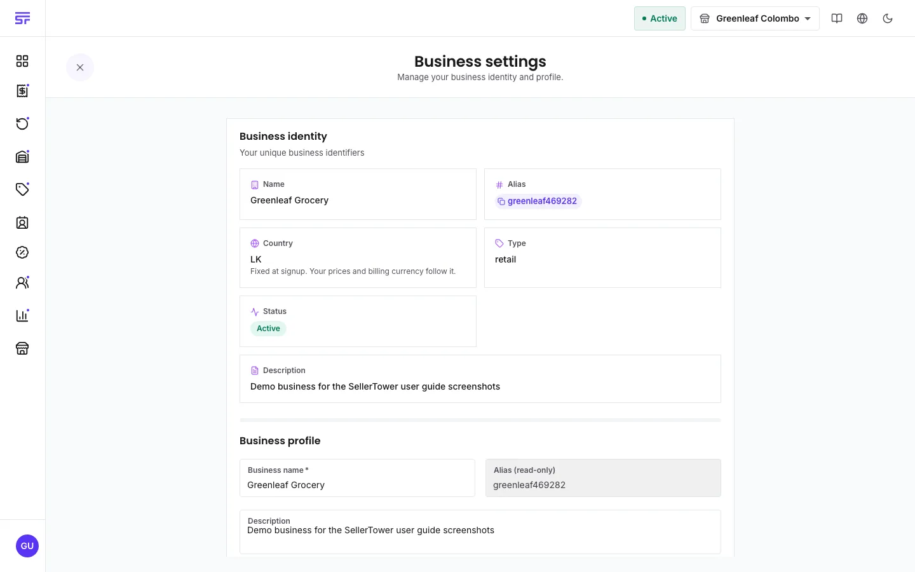Open the bar chart reports icon in sidebar
This screenshot has width=915, height=572.
click(x=22, y=315)
